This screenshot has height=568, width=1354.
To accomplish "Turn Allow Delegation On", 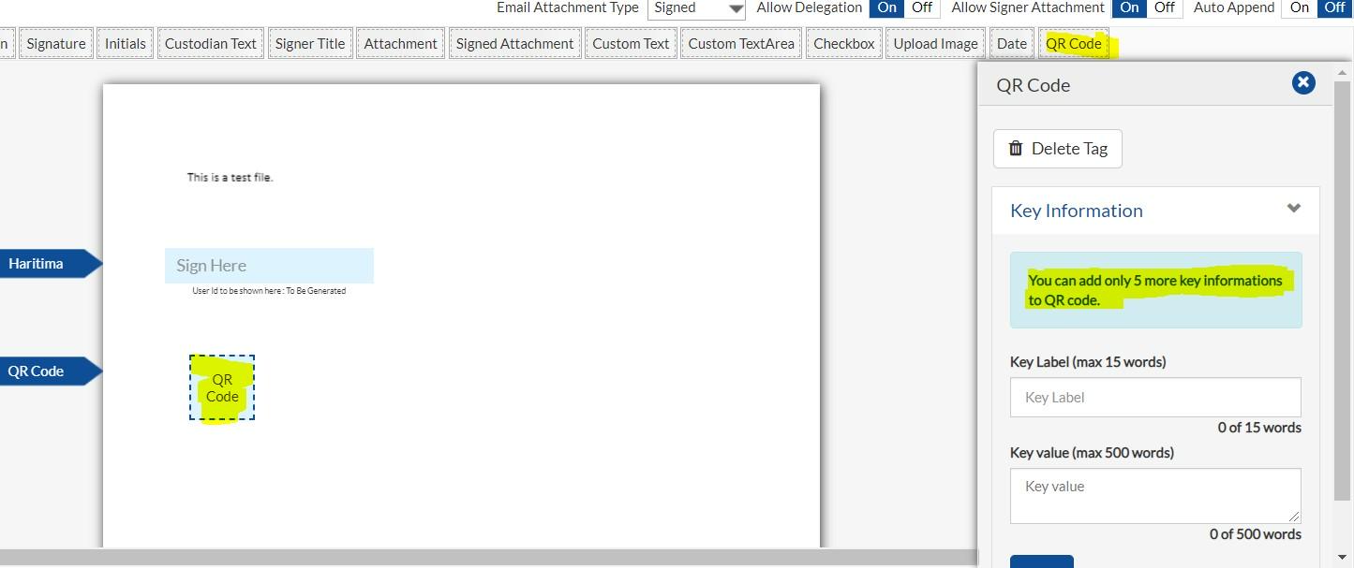I will [x=886, y=7].
